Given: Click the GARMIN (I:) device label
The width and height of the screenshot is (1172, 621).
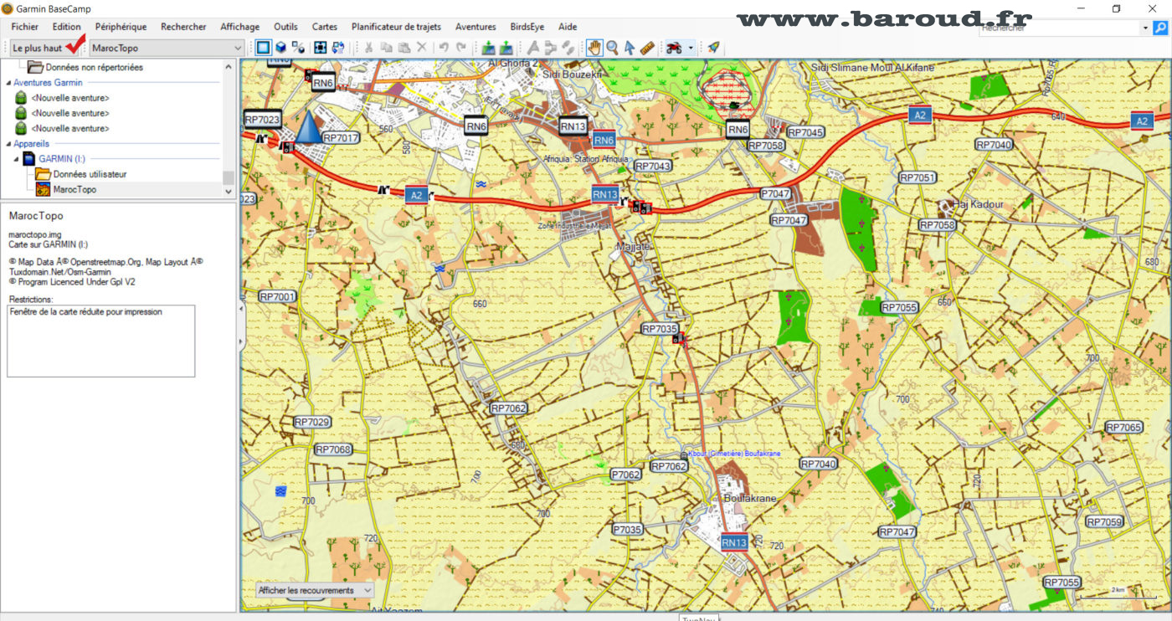Looking at the screenshot, I should tap(62, 158).
